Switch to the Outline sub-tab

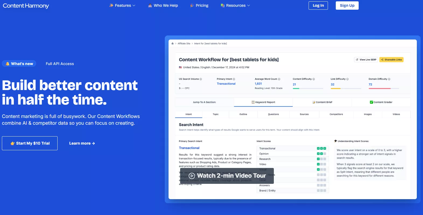(x=243, y=114)
